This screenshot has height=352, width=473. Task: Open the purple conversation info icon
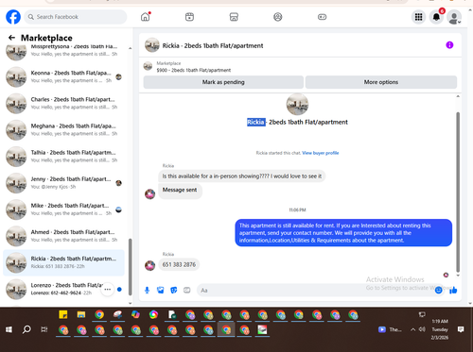click(x=449, y=45)
